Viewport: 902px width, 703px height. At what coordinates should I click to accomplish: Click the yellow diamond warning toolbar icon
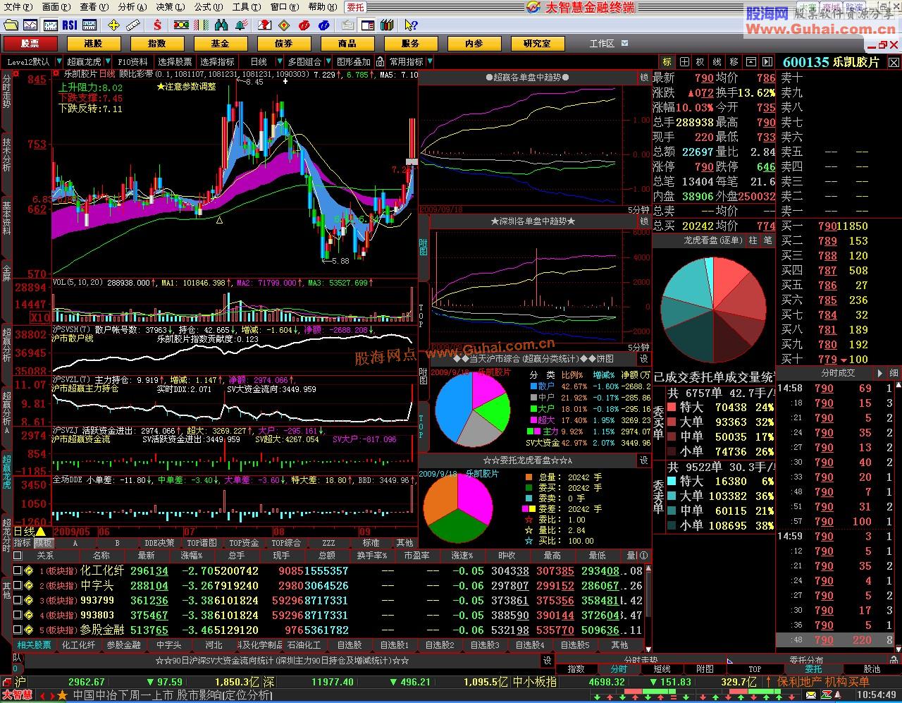pos(285,25)
